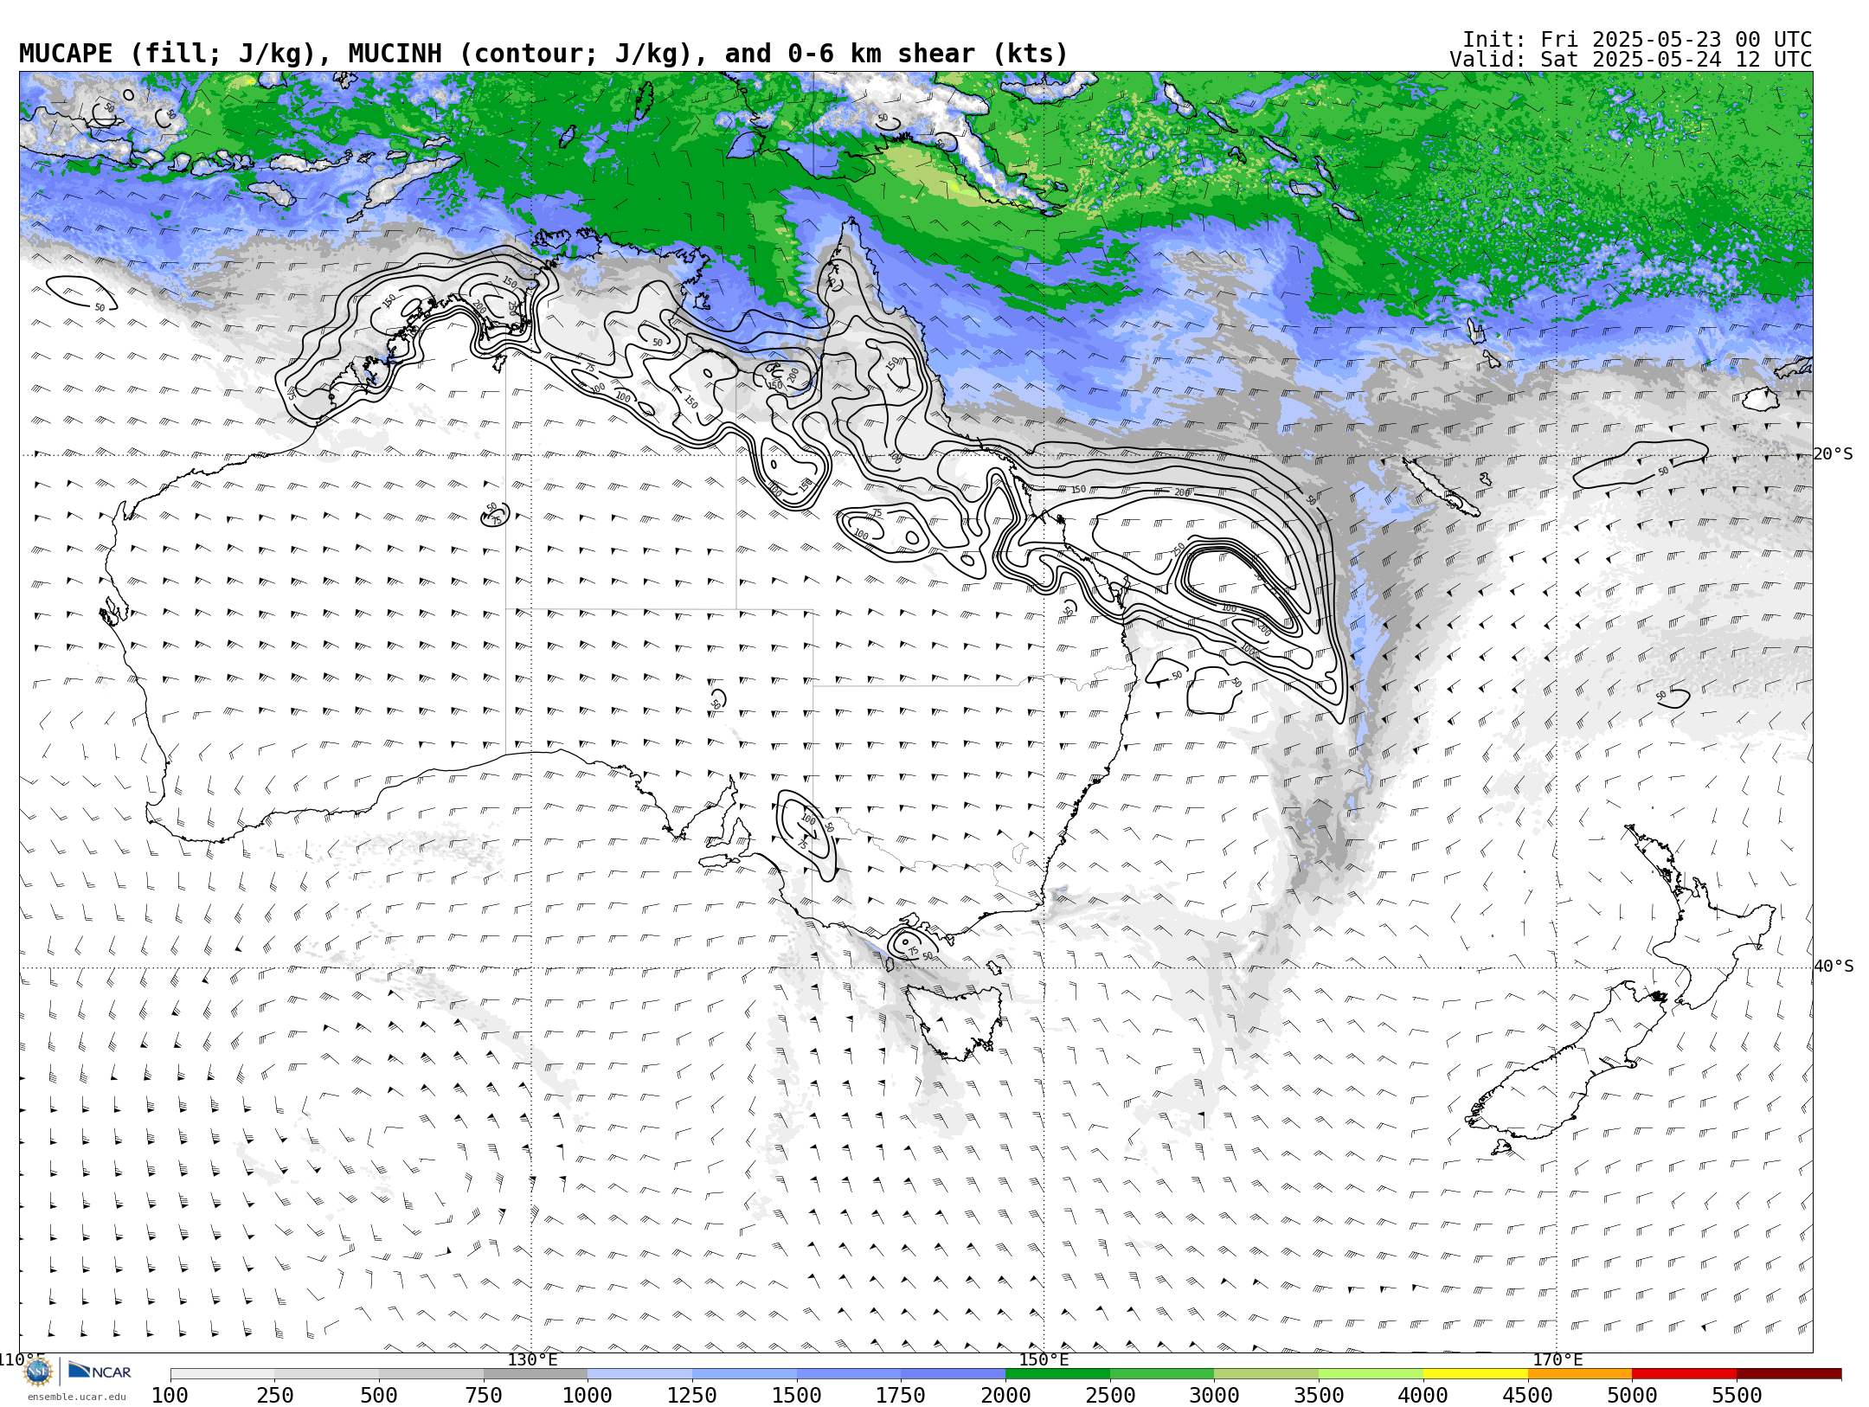Click the red 5000 color swatch
The height and width of the screenshot is (1407, 1869).
[x=1684, y=1374]
